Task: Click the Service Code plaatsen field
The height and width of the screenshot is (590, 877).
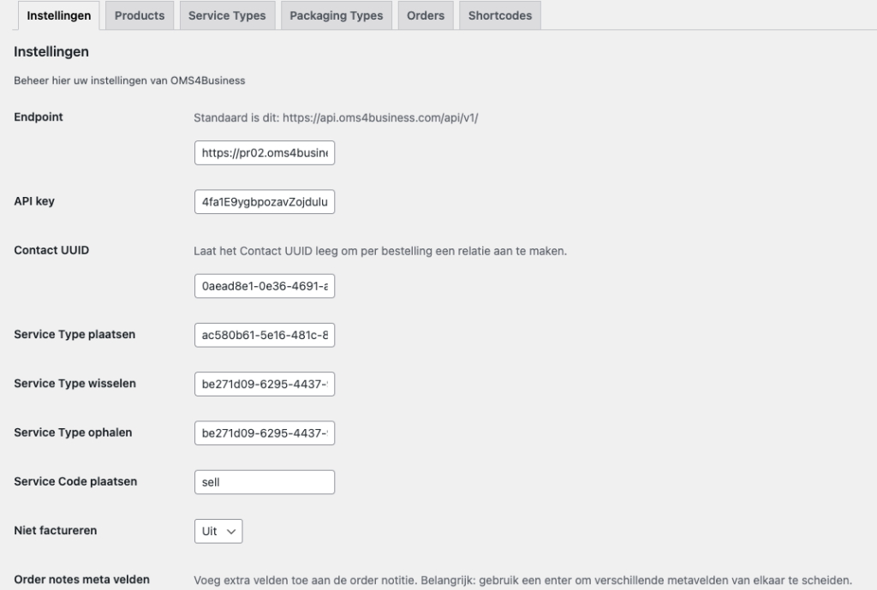Action: click(x=265, y=482)
